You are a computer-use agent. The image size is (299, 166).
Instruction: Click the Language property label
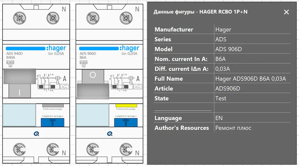coord(168,118)
